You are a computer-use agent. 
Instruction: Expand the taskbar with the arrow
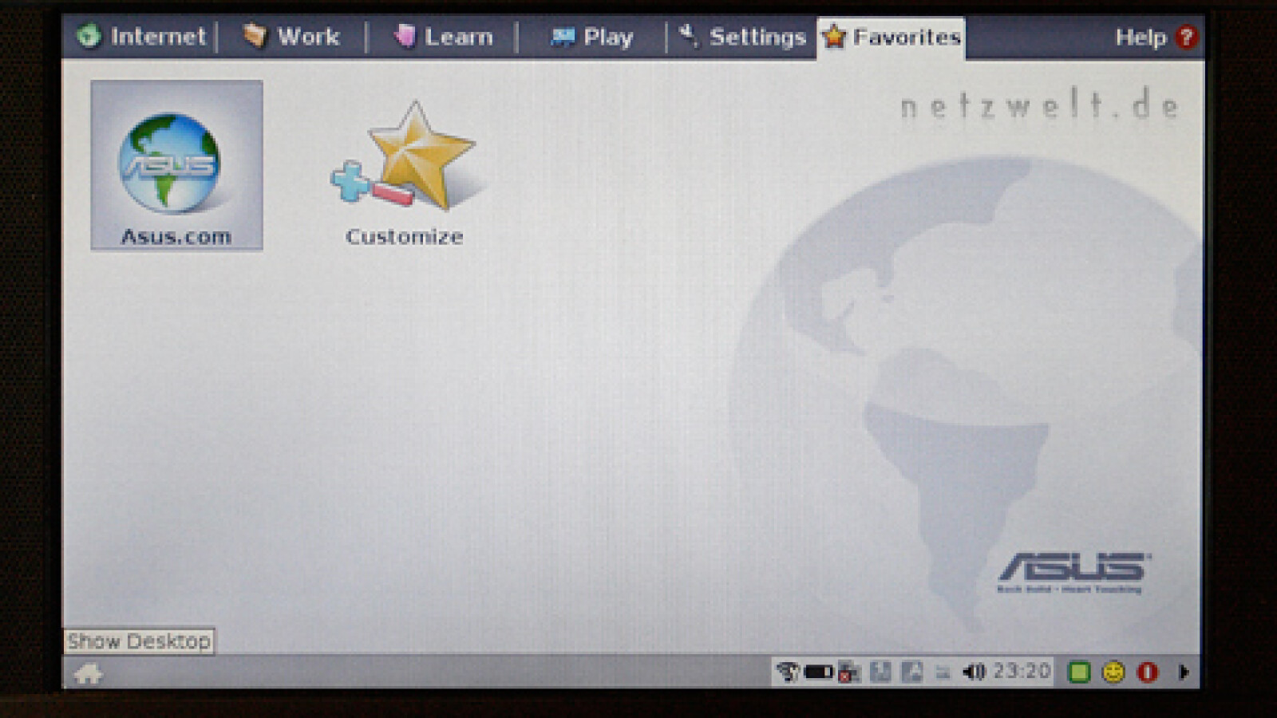pyautogui.click(x=1184, y=673)
